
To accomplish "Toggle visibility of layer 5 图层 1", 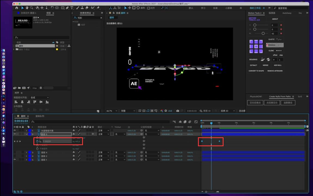I will point(15,160).
